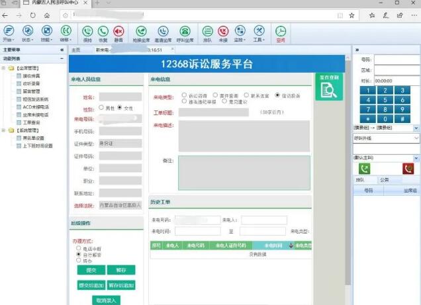Click into the 姓名 name field
421x305 pixels.
coord(120,97)
